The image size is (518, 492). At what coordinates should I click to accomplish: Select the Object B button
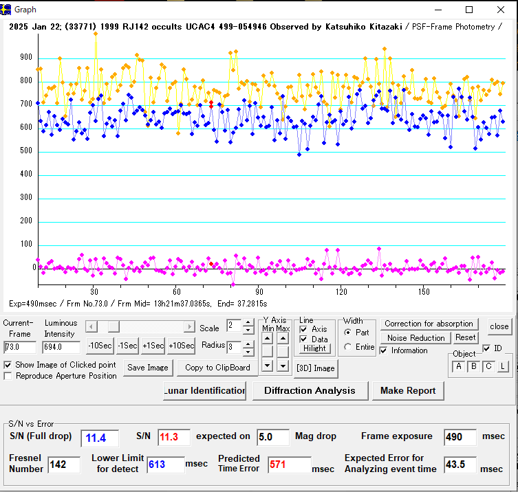473,366
